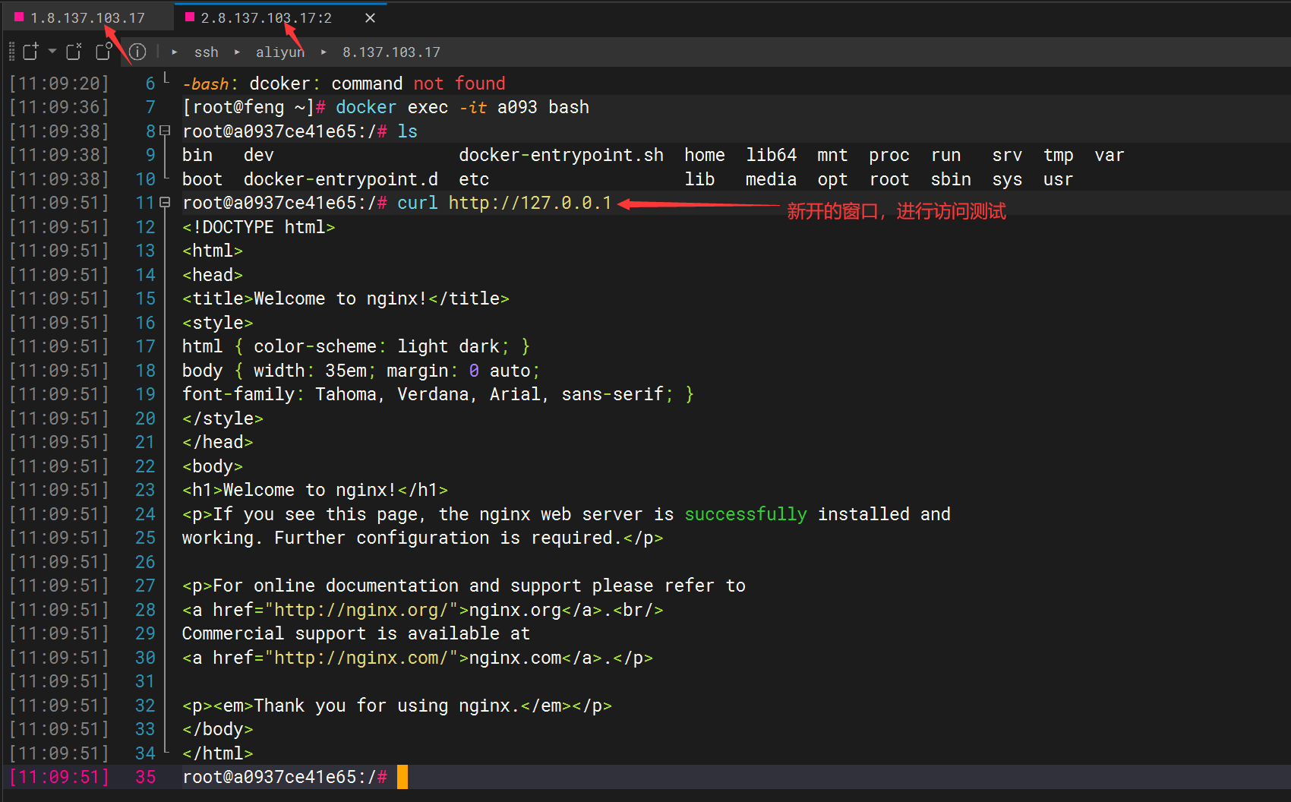Click the timestamp [11:09:36]
Image resolution: width=1291 pixels, height=802 pixels.
59,107
